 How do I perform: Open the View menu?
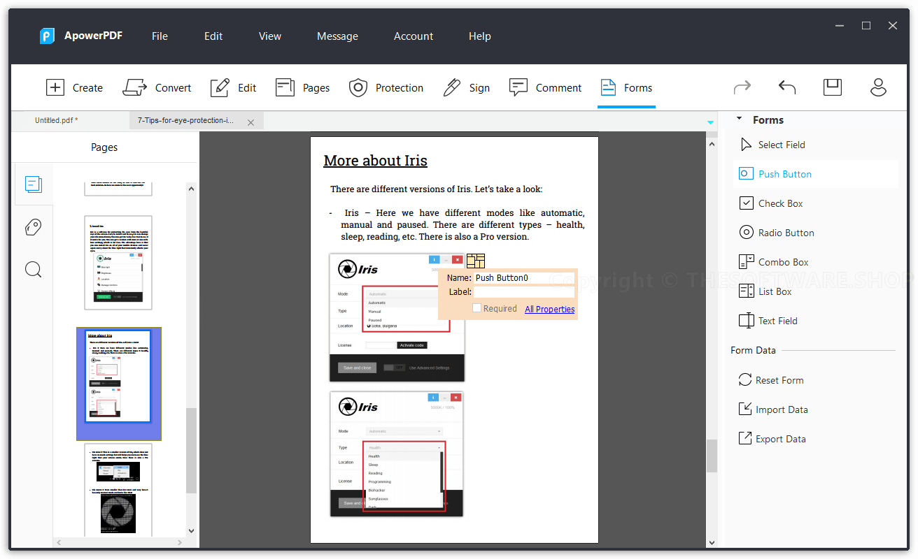(270, 36)
